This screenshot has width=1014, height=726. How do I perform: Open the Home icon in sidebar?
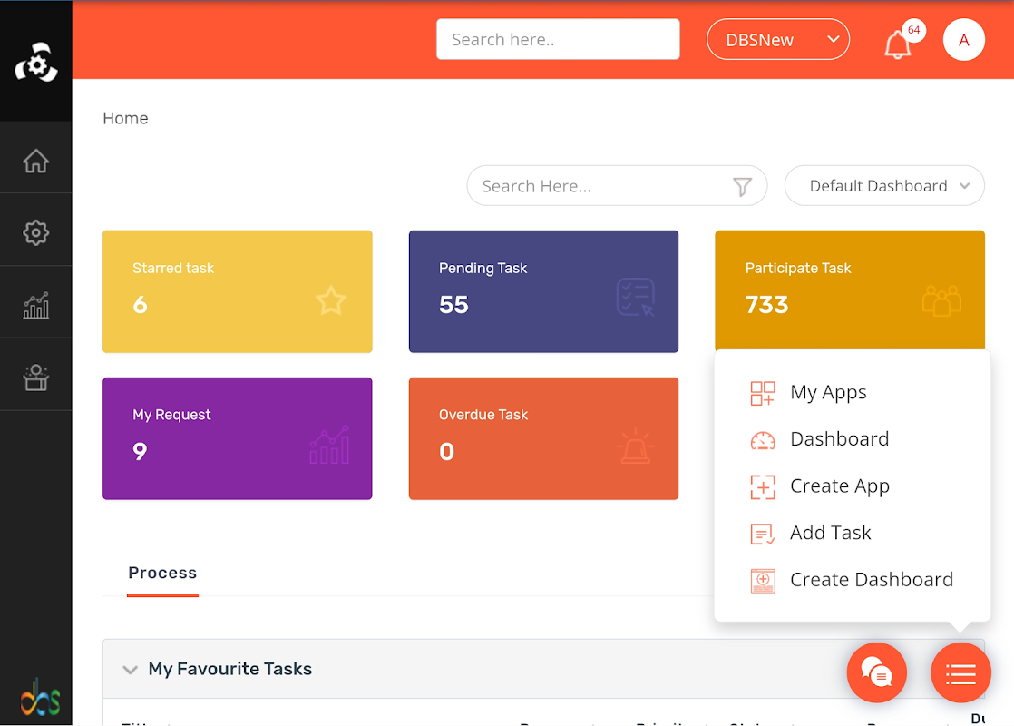[35, 162]
